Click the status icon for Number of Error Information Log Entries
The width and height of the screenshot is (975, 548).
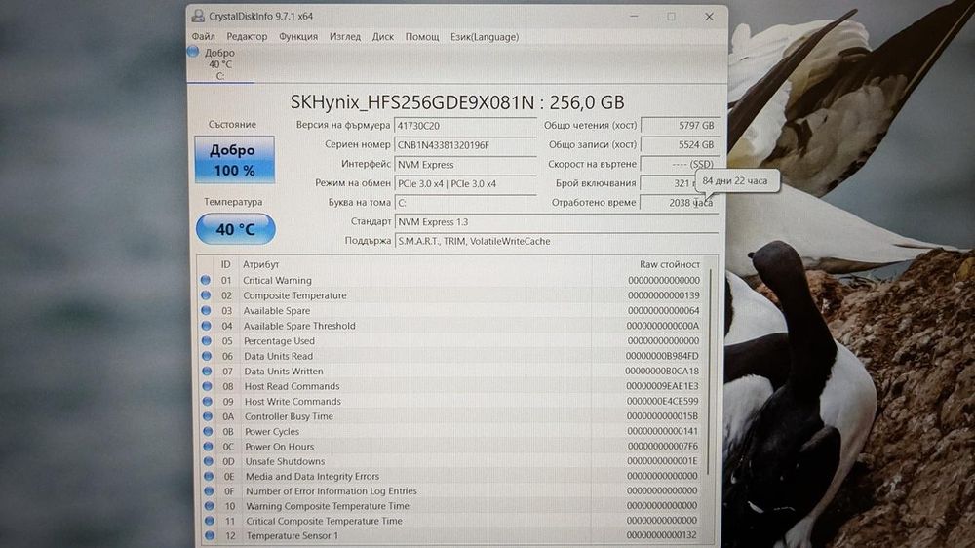[x=209, y=490]
